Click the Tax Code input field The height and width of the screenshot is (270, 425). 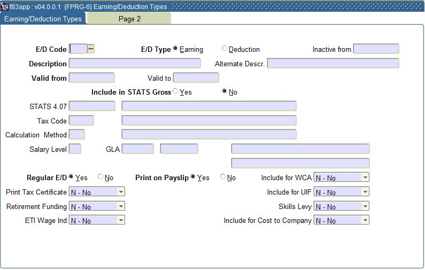click(x=81, y=121)
